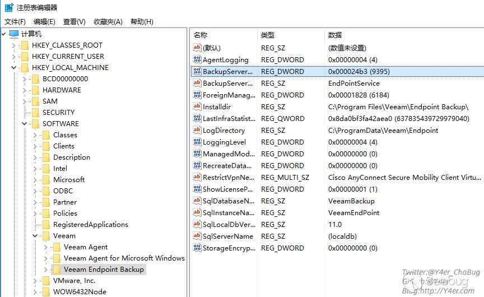Open the 文件(F) menu
The height and width of the screenshot is (297, 484).
pyautogui.click(x=15, y=22)
